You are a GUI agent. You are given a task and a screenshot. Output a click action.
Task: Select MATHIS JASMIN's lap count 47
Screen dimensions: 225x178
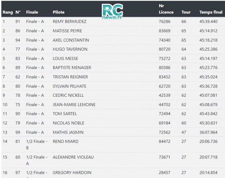click(x=184, y=132)
